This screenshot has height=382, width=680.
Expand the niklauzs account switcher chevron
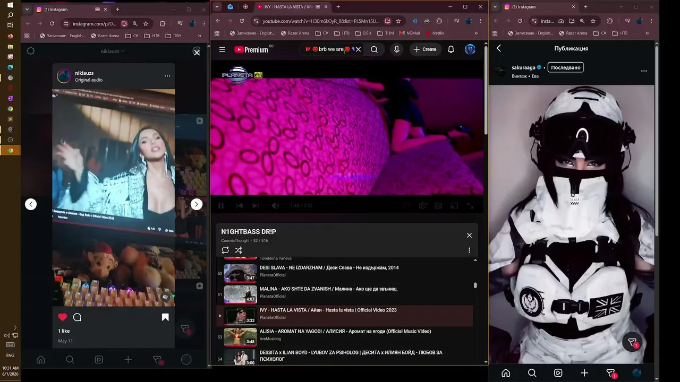[x=123, y=51]
